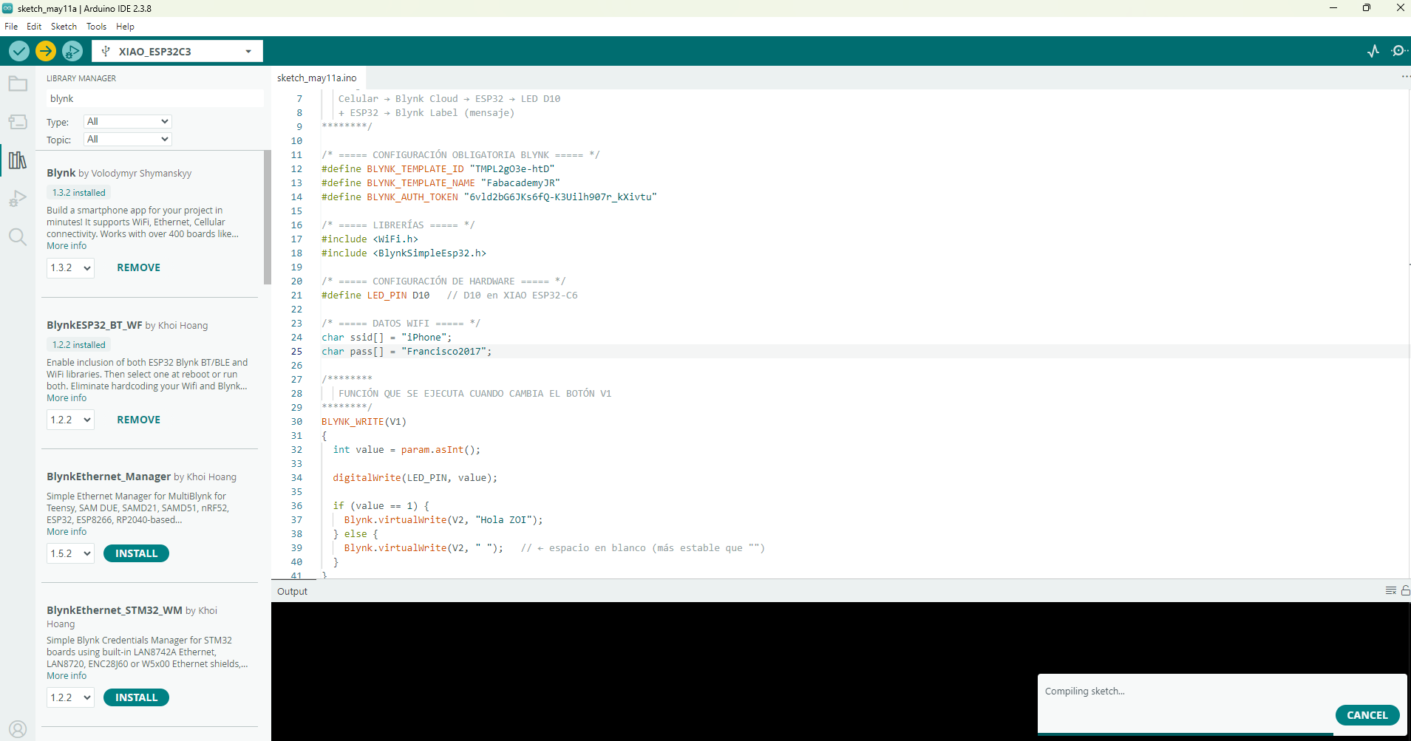Click the 'char ssid[]' line
The width and height of the screenshot is (1411, 741).
387,338
